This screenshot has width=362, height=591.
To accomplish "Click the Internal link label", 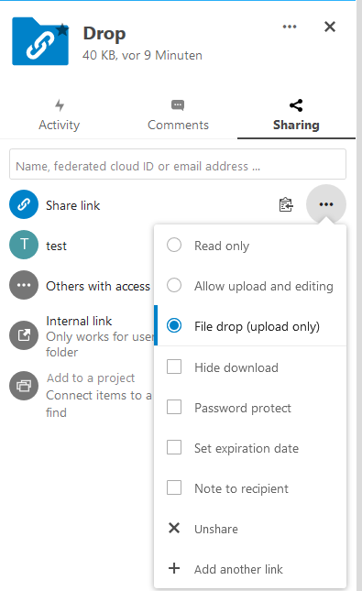I will 79,321.
